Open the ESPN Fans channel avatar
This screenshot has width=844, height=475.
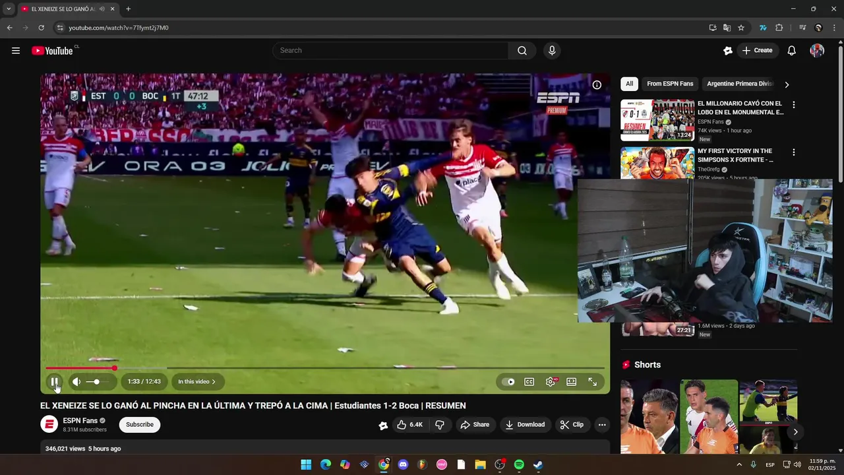click(x=49, y=424)
